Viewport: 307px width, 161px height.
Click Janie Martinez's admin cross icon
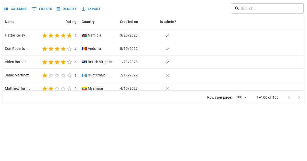[x=167, y=75]
